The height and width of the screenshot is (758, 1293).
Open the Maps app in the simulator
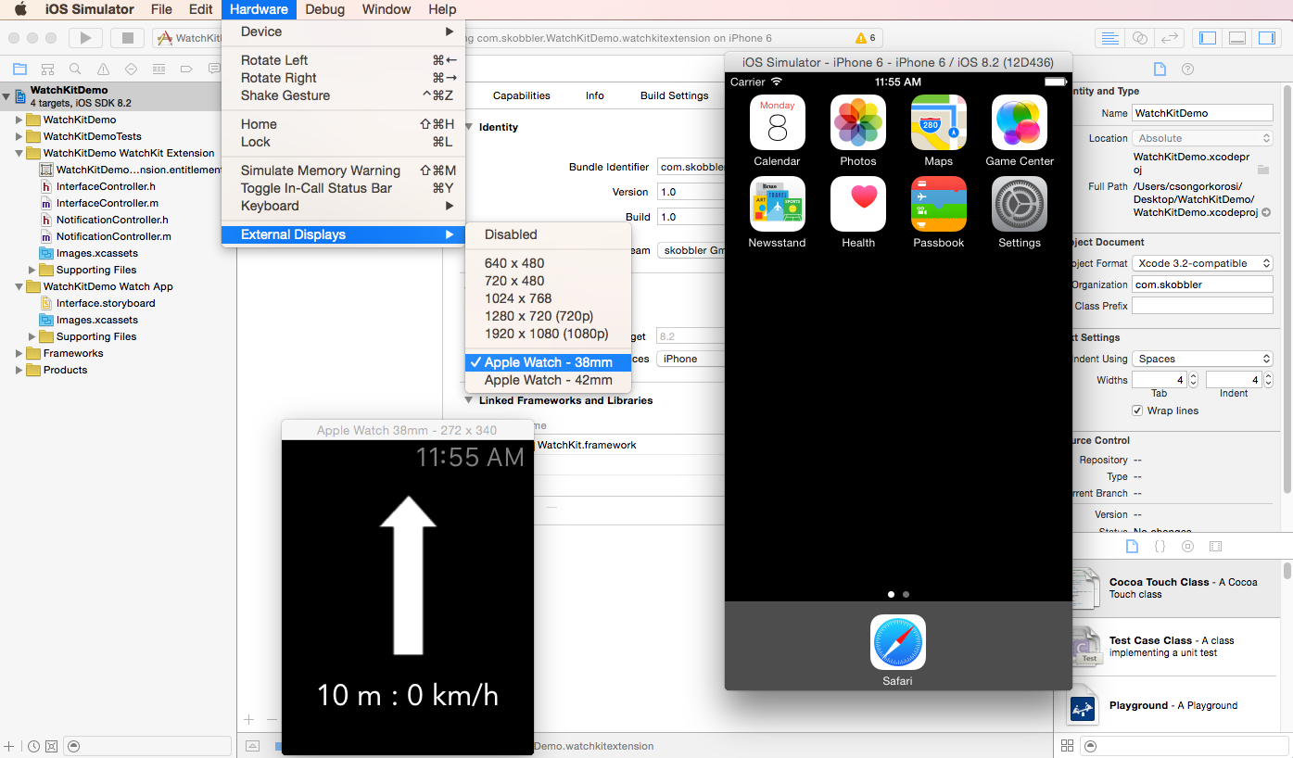point(938,123)
